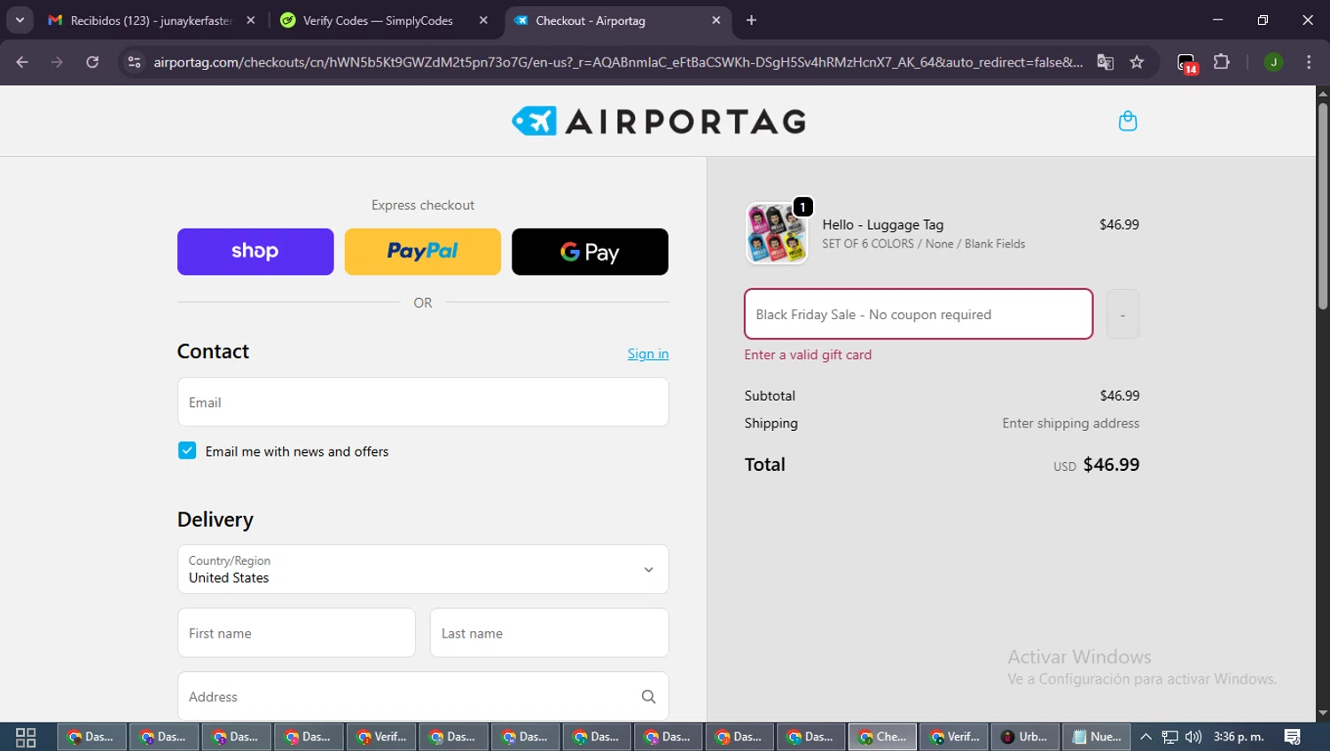1330x751 pixels.
Task: Open the Sign in link
Action: pyautogui.click(x=648, y=354)
